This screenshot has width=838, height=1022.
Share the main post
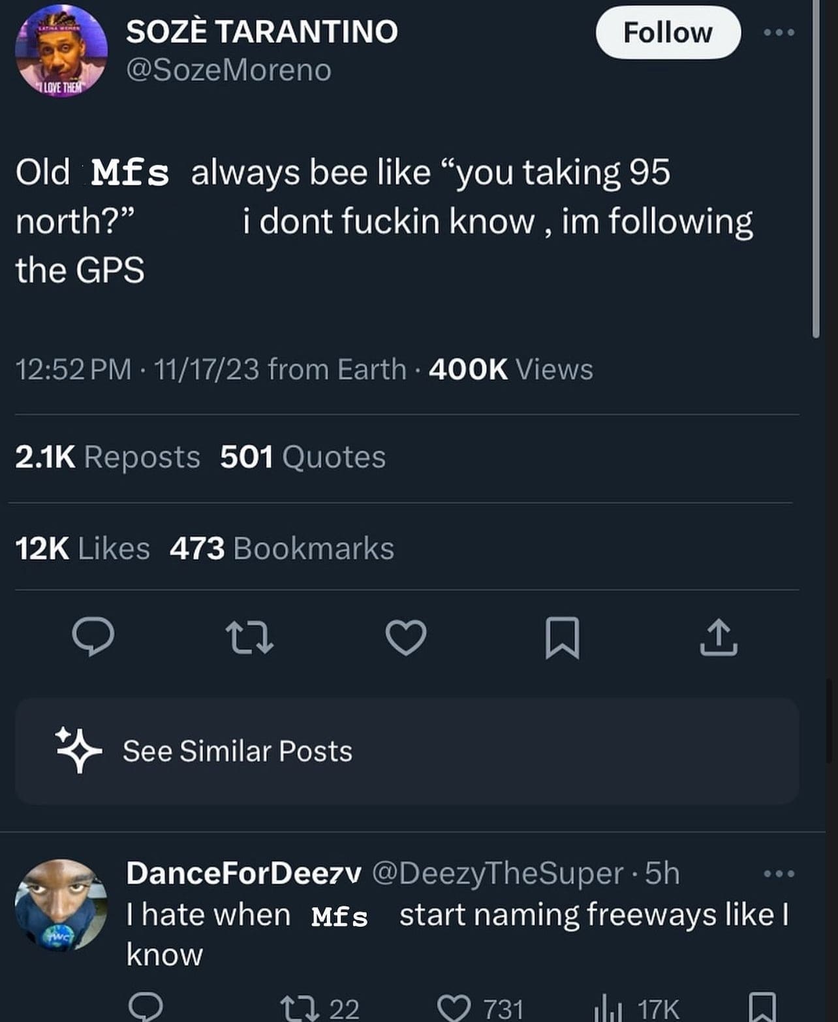point(719,637)
